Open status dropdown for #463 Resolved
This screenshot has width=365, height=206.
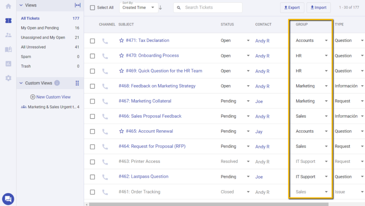tap(248, 162)
